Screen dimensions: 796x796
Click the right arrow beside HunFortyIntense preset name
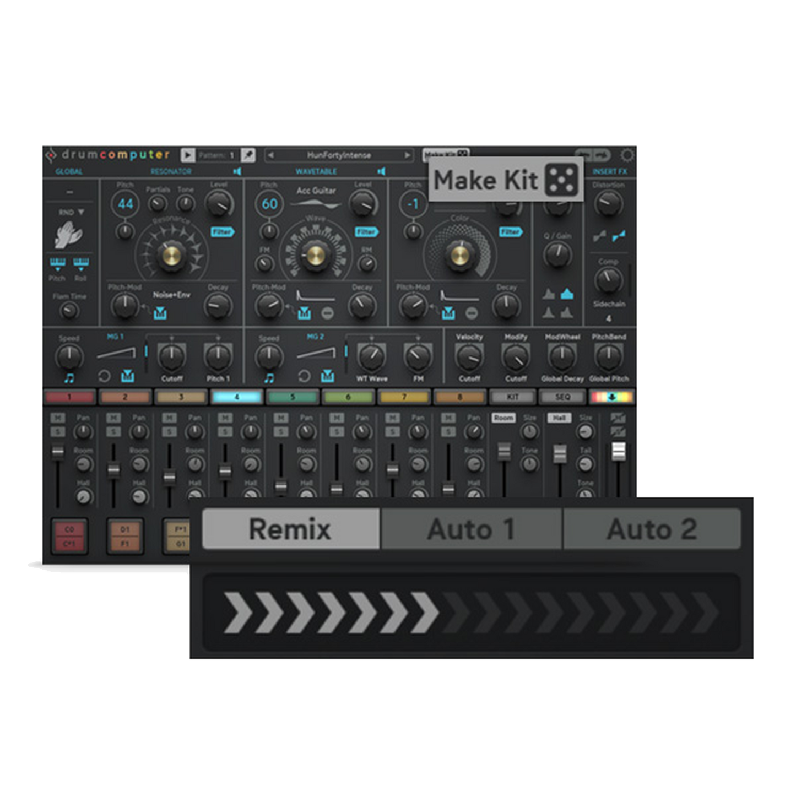point(408,155)
